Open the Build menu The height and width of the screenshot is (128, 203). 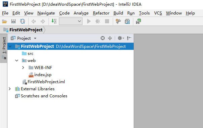click(118, 13)
